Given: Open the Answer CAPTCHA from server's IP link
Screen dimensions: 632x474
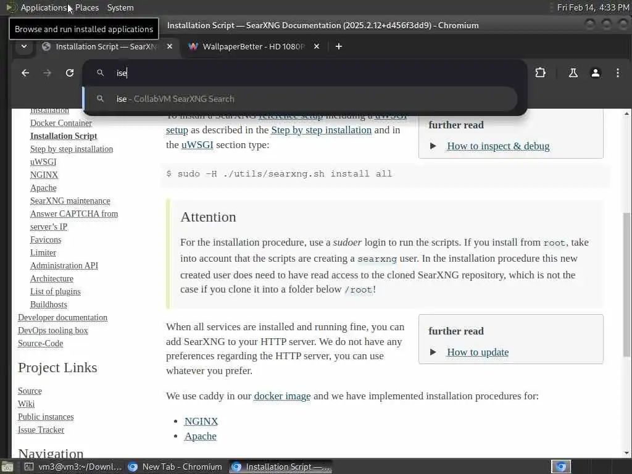Looking at the screenshot, I should coord(74,220).
